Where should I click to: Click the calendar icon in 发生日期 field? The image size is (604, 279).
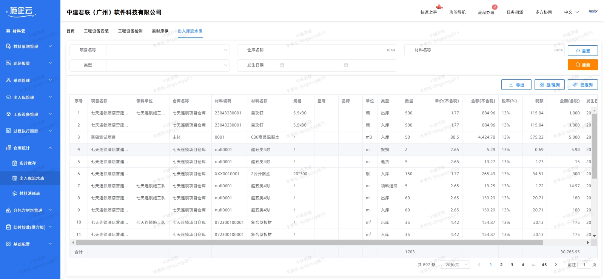pos(282,65)
